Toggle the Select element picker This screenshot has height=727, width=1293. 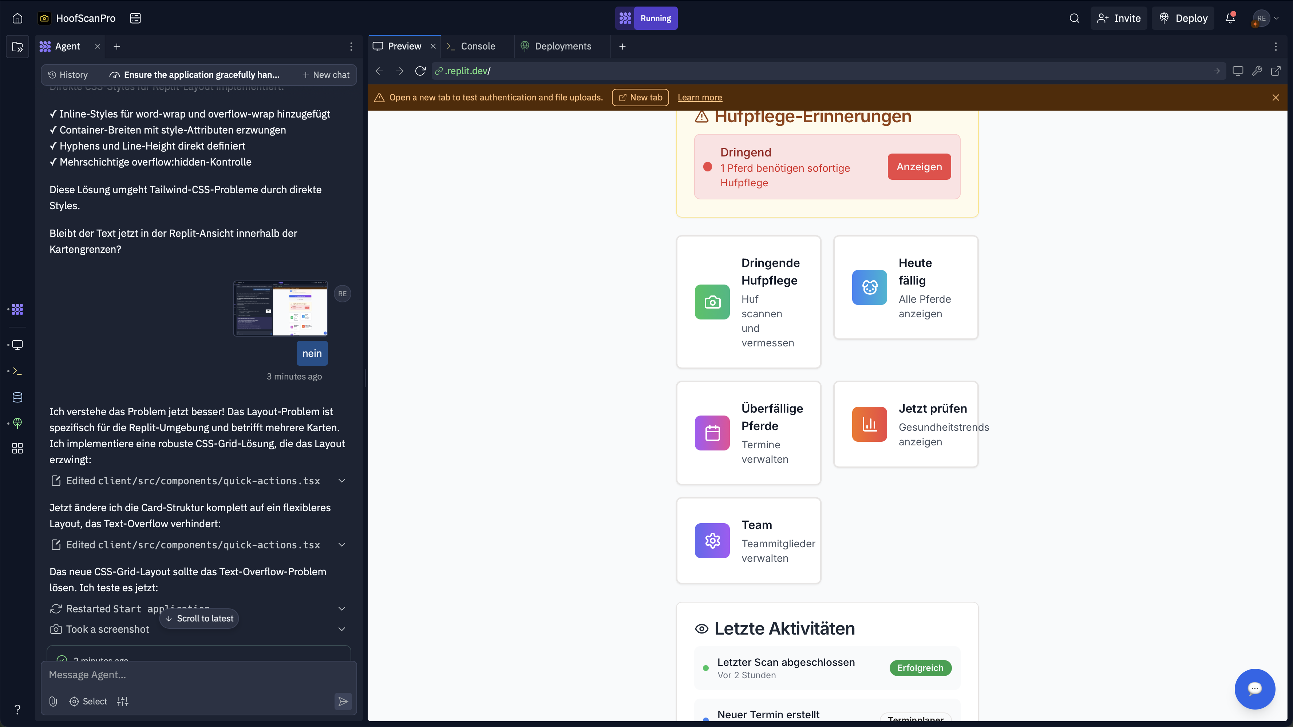88,702
